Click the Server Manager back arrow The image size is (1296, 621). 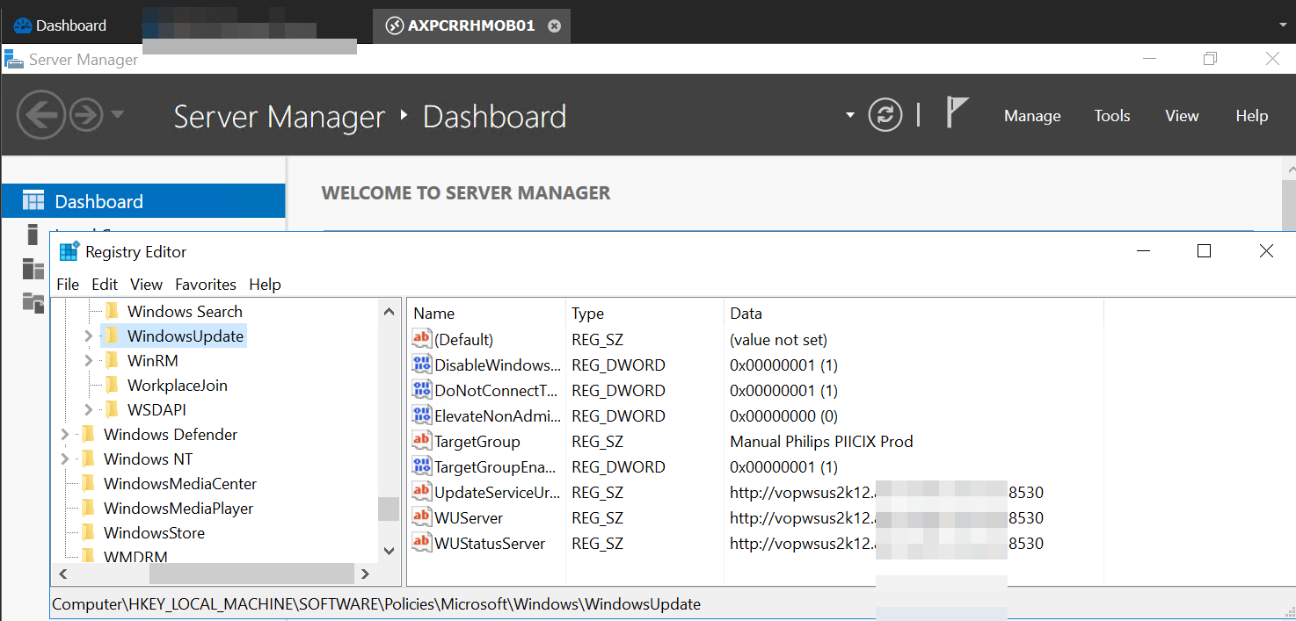pos(40,115)
